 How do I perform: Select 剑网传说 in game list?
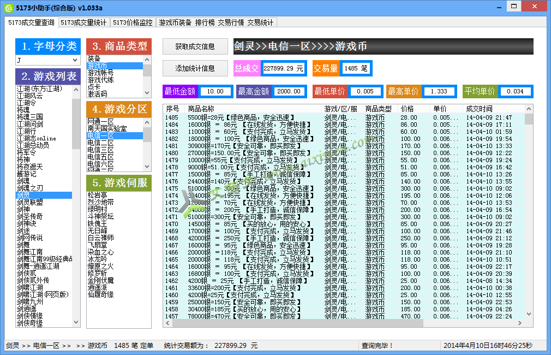(x=44, y=238)
